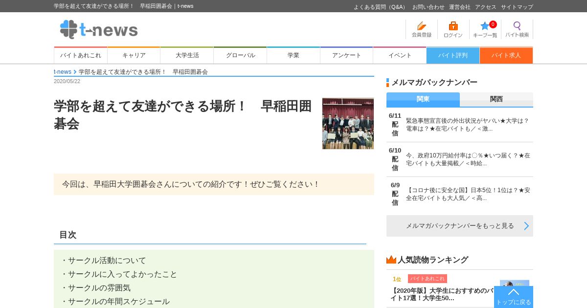Open the 学業 menu
Viewport: 587px width, 308px height.
point(293,55)
